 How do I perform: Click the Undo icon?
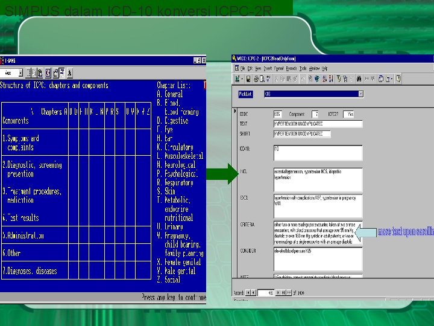tap(303, 78)
